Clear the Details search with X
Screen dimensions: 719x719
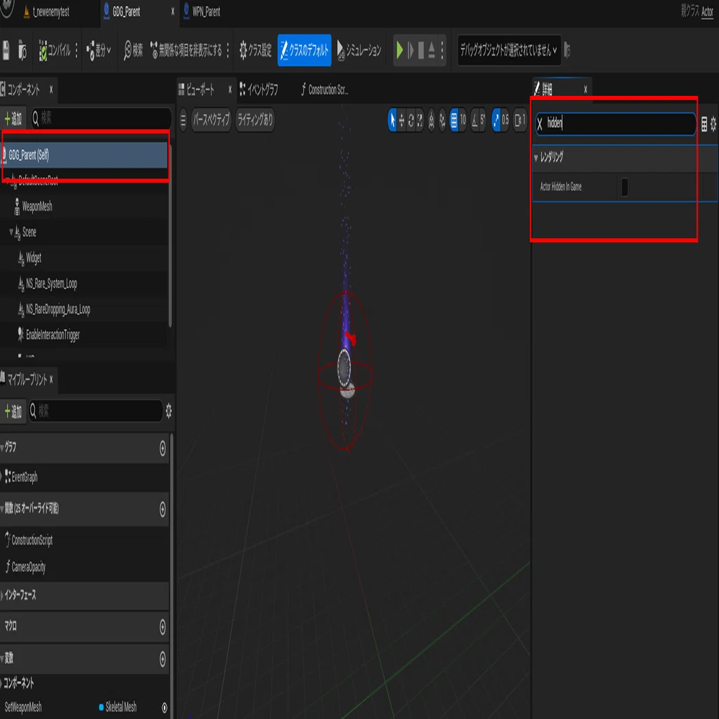point(540,124)
